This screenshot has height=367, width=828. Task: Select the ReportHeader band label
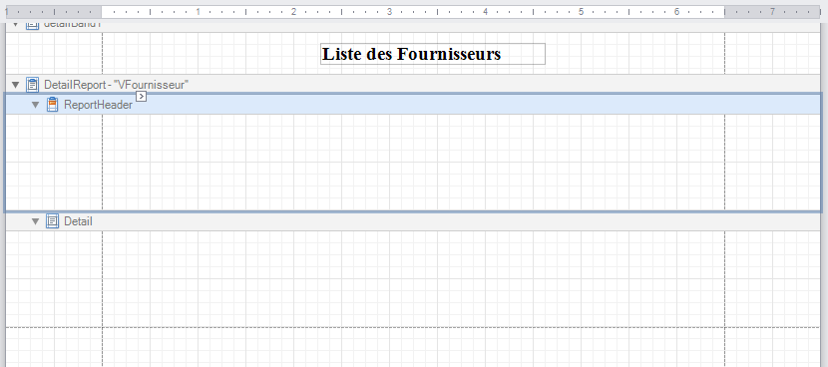(x=98, y=105)
